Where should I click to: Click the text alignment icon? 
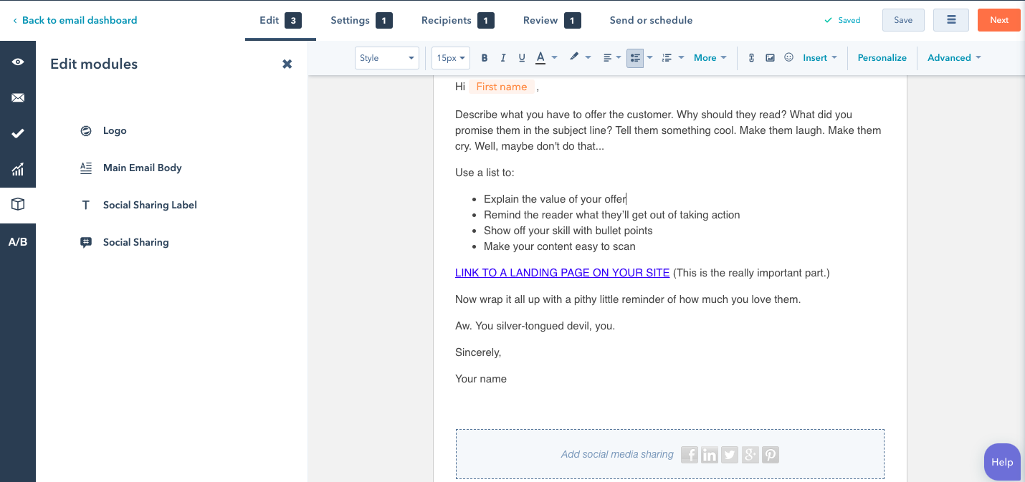pos(607,58)
